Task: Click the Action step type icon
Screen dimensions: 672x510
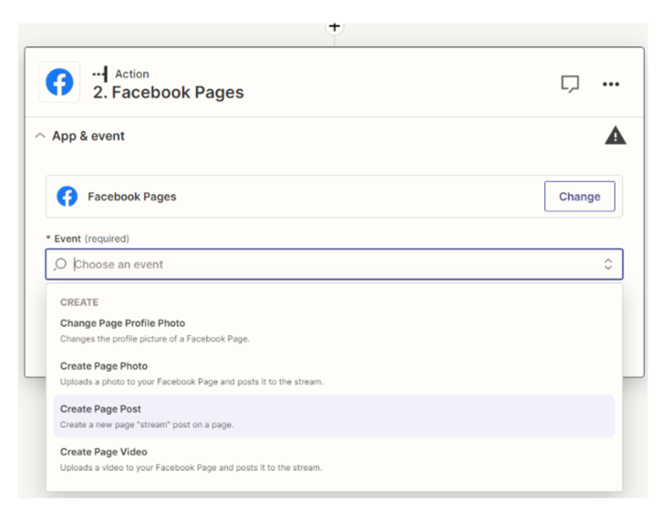Action: (100, 74)
